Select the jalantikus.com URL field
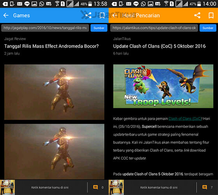The width and height of the screenshot is (218, 195). [154, 28]
